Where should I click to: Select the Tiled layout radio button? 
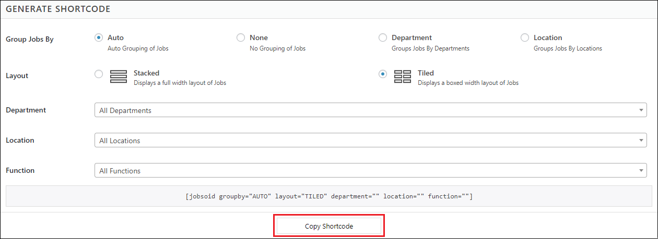(x=383, y=74)
